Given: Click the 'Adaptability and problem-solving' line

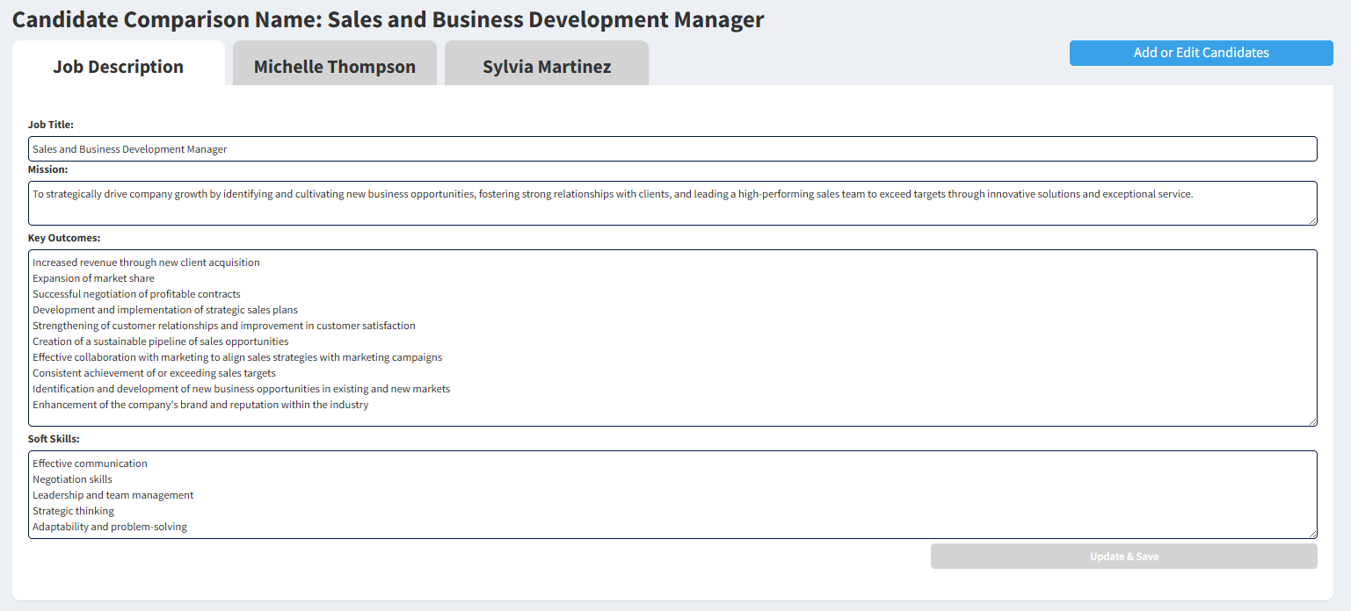Looking at the screenshot, I should (x=110, y=527).
